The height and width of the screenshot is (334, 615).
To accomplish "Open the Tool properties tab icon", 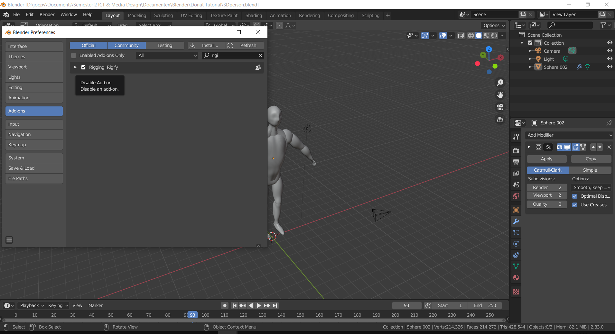I will [516, 137].
